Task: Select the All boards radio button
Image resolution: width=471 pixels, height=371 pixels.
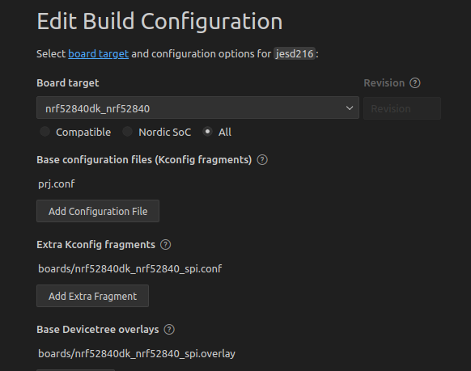Action: tap(207, 132)
